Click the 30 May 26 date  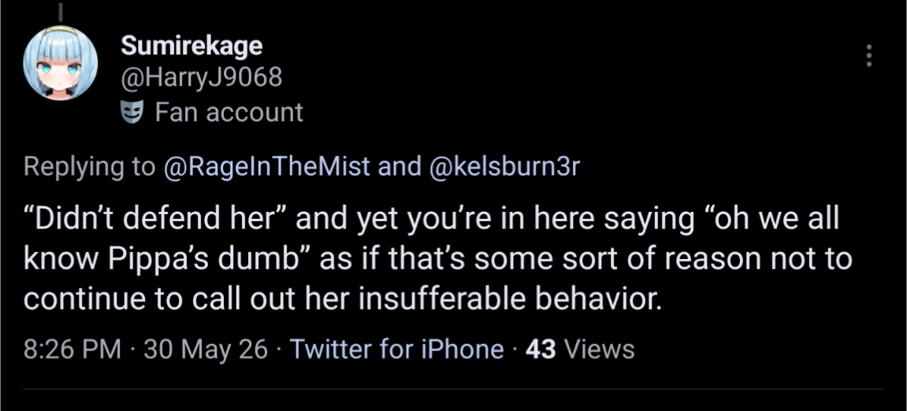(206, 349)
